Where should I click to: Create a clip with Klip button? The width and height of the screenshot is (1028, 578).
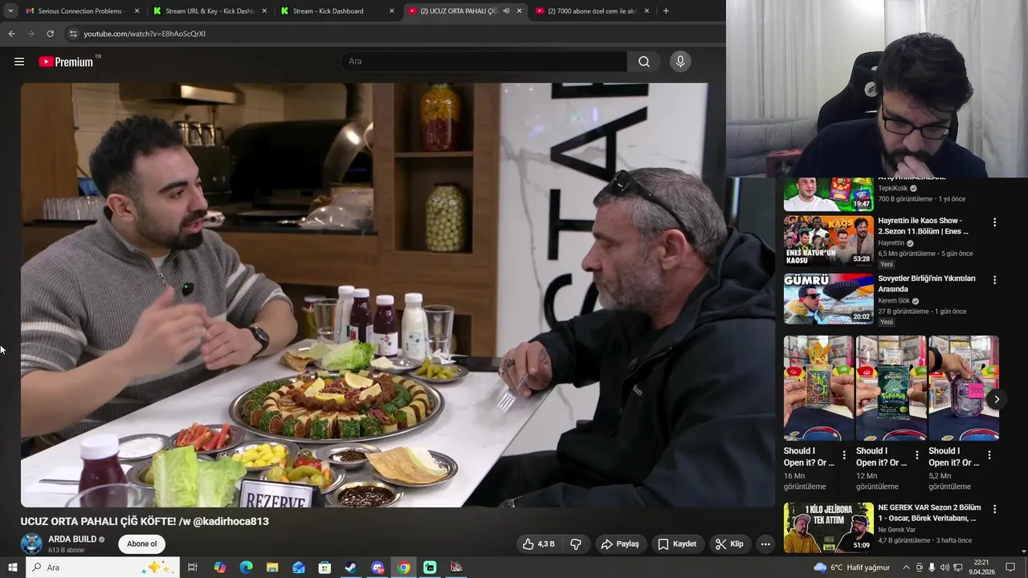[729, 543]
